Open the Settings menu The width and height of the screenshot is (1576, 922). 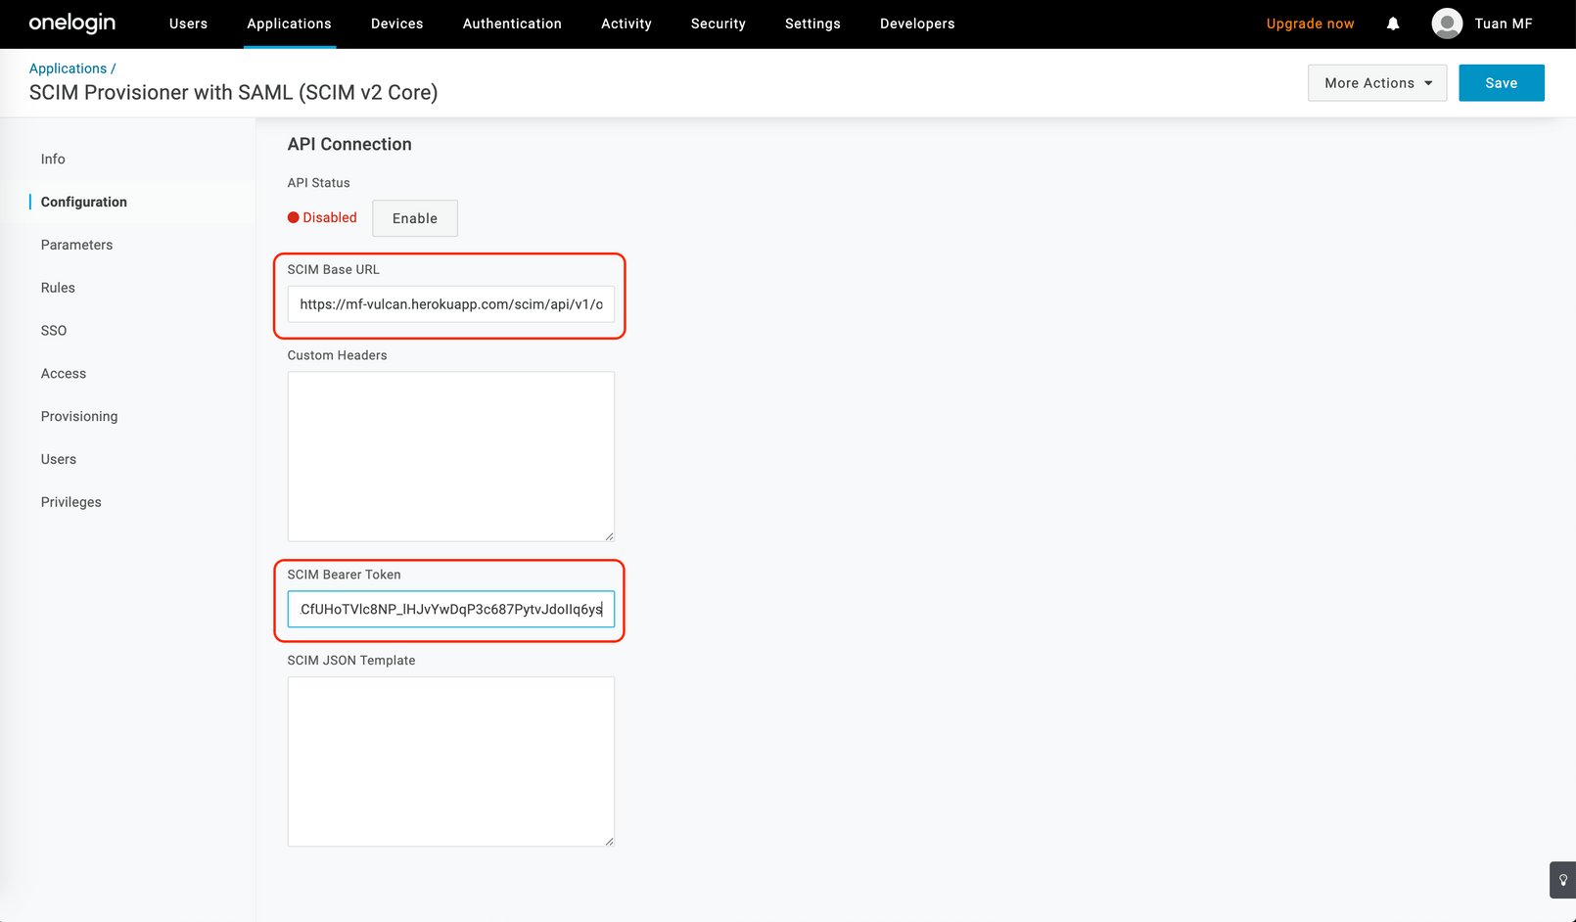coord(812,23)
